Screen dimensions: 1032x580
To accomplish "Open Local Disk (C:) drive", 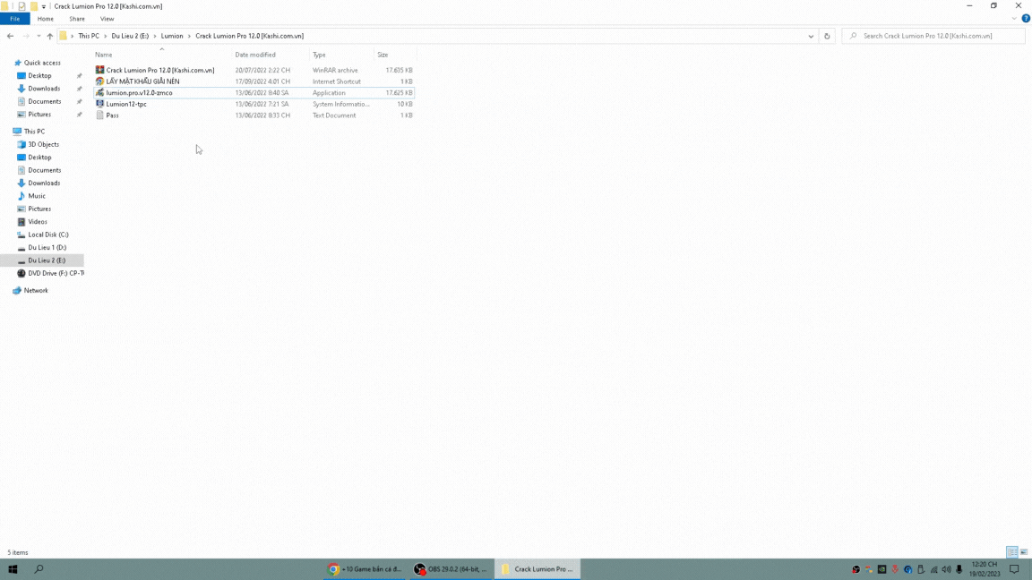I will 47,235.
